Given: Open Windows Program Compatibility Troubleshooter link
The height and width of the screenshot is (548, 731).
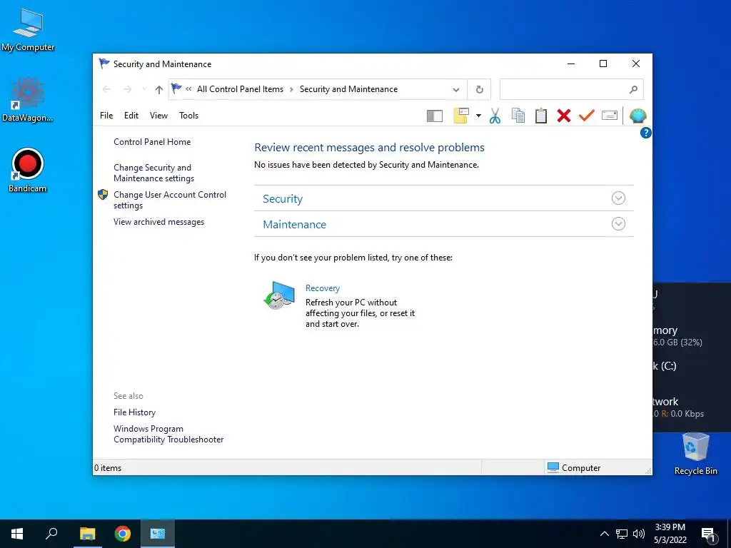Looking at the screenshot, I should (x=168, y=434).
